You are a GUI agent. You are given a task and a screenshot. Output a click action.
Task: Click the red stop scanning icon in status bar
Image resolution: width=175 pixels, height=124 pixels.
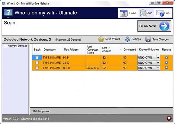169,118
